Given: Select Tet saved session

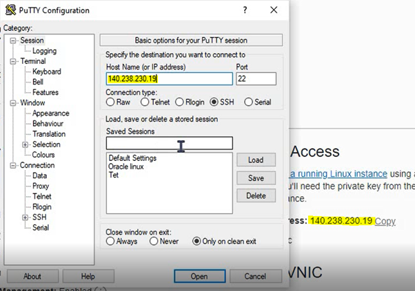Looking at the screenshot, I should (114, 175).
